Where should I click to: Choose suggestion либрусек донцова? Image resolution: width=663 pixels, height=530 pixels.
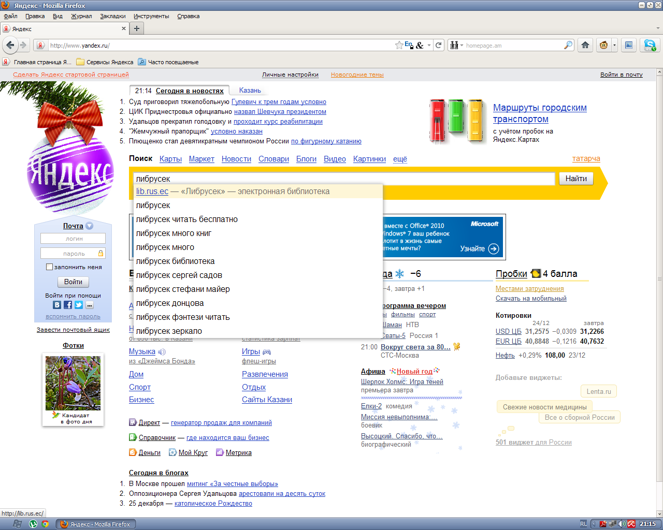(258, 303)
